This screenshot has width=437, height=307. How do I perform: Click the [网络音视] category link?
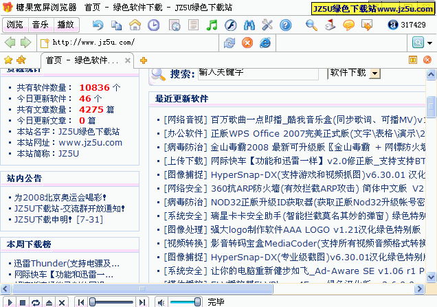click(186, 120)
